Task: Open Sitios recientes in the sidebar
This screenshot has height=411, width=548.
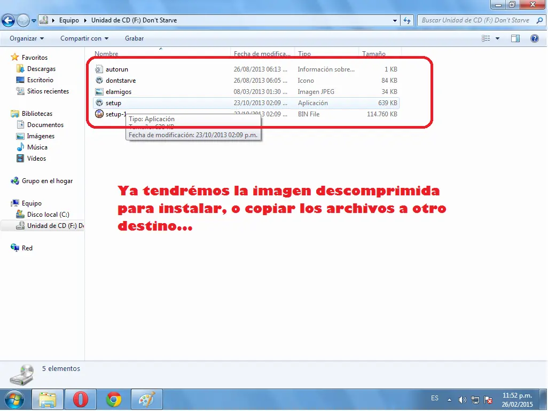Action: click(48, 91)
